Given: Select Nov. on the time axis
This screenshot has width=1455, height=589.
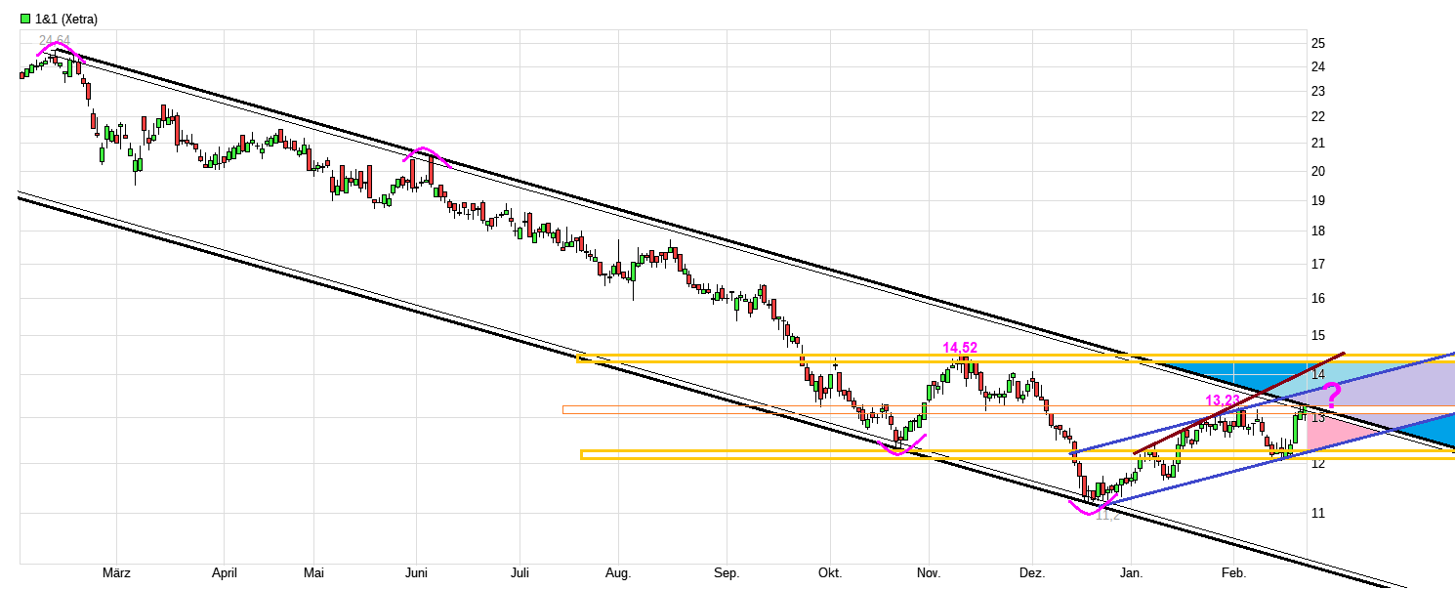Looking at the screenshot, I should click(929, 573).
